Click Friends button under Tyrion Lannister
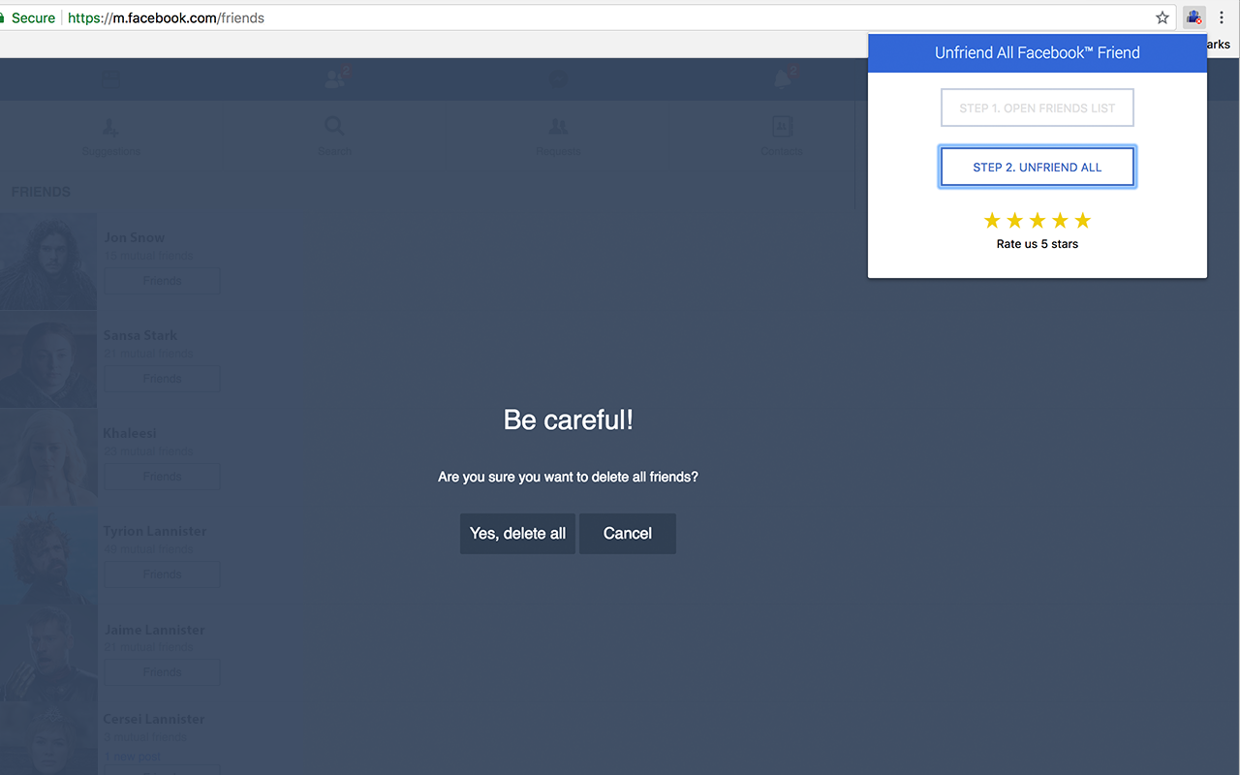 (x=162, y=574)
